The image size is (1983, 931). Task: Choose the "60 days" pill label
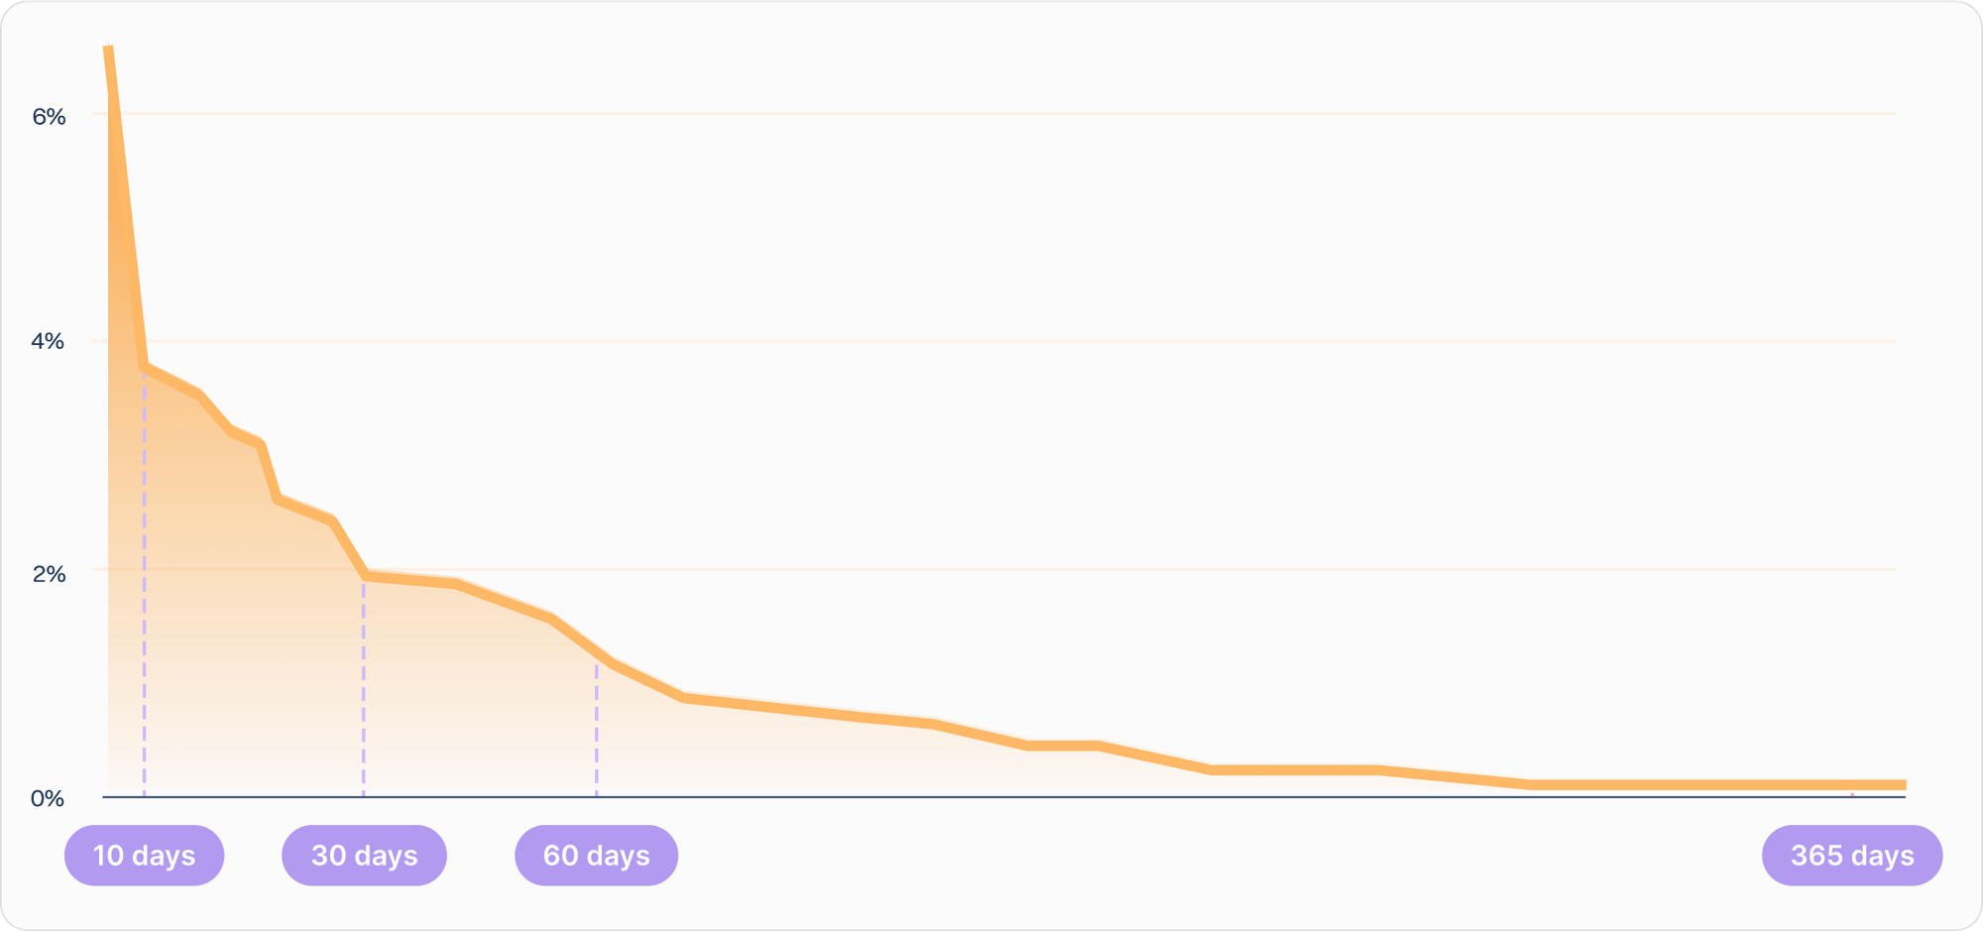pyautogui.click(x=596, y=855)
